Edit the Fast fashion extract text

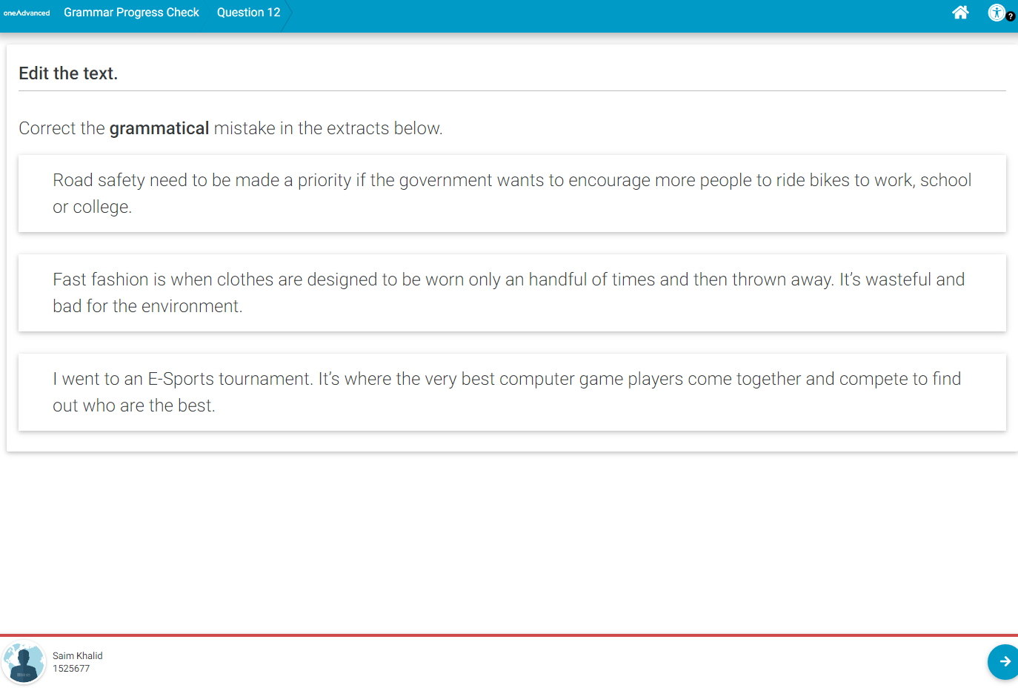[512, 293]
